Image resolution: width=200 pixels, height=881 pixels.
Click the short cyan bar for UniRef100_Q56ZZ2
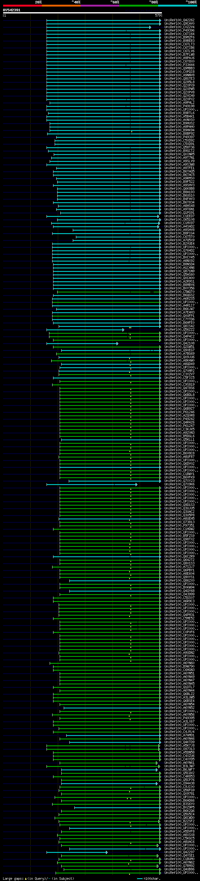coord(86,330)
